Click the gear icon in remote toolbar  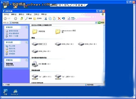60,5
